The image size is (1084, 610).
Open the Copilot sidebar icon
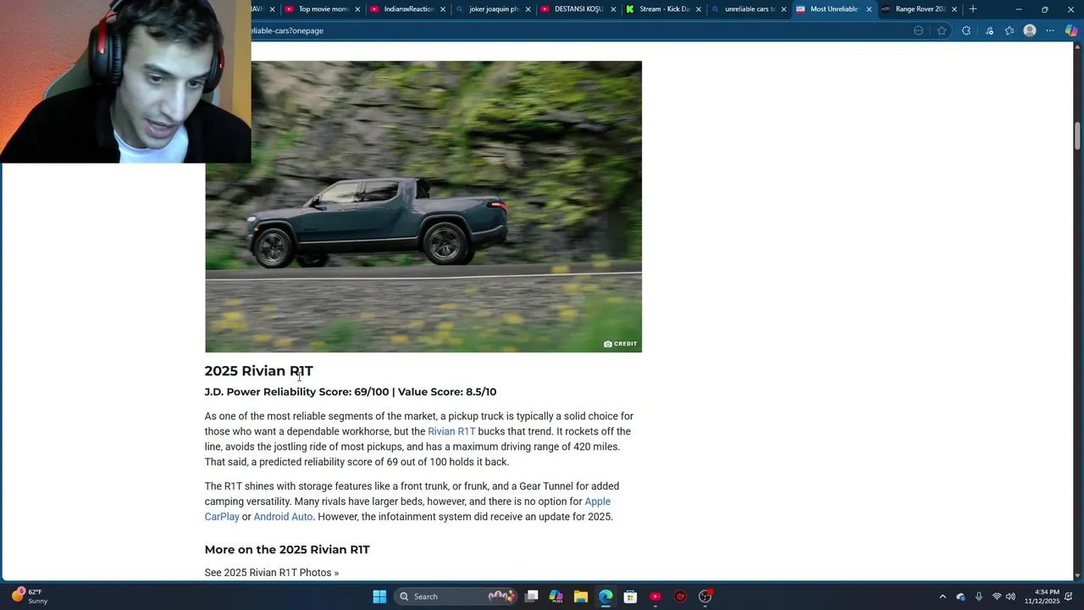(x=1071, y=30)
